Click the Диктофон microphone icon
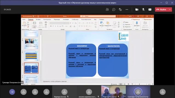 point(137,23)
